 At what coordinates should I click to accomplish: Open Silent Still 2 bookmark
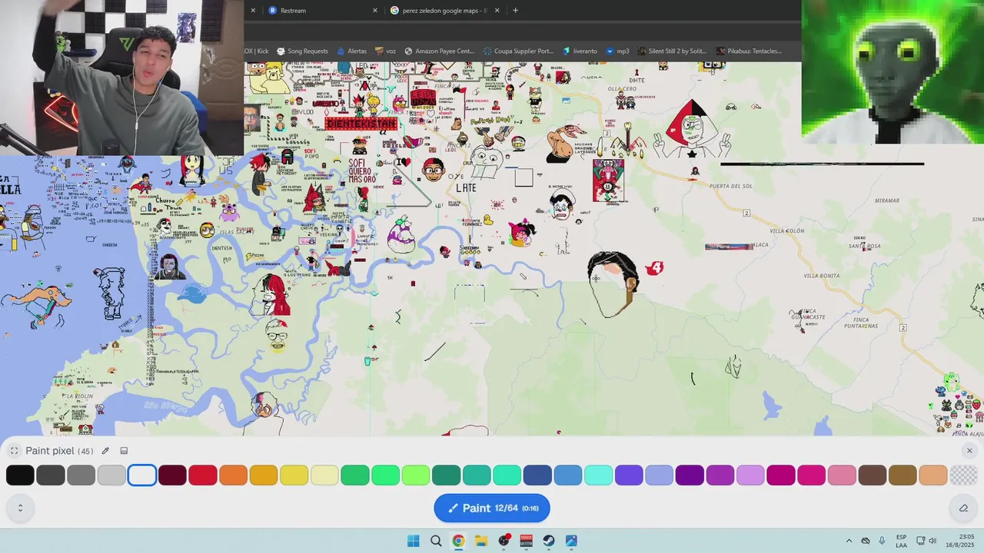tap(671, 51)
